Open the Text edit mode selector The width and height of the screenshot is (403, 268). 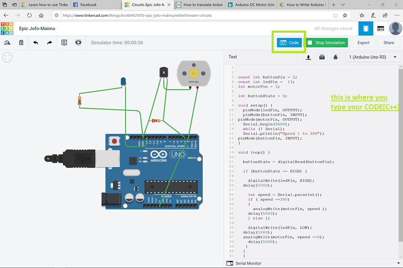point(233,57)
